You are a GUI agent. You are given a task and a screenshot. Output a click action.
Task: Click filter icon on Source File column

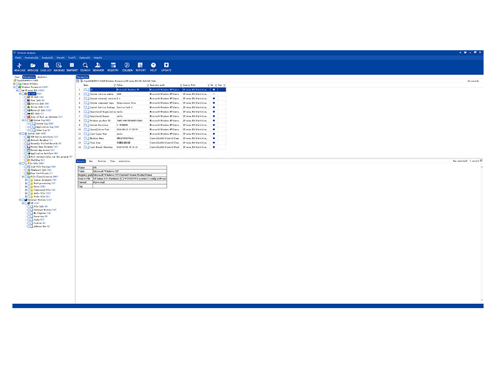(x=208, y=86)
